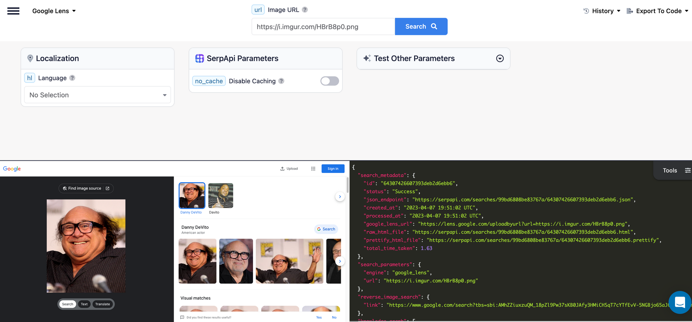Open the Language No Selection dropdown
The width and height of the screenshot is (692, 322).
[98, 95]
